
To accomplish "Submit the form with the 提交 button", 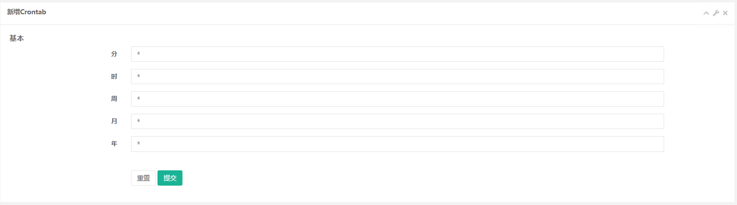I will [x=170, y=178].
